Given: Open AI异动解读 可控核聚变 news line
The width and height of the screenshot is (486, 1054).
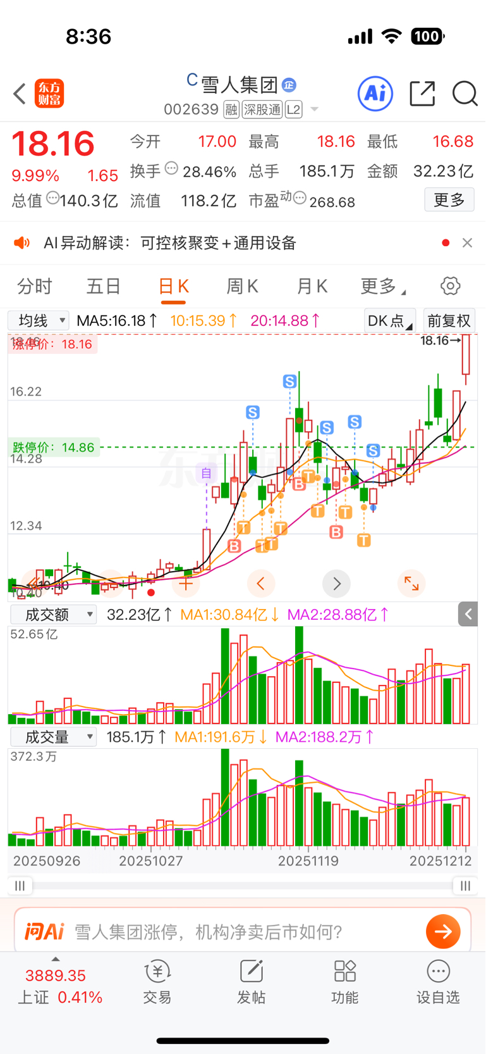Looking at the screenshot, I should click(170, 243).
